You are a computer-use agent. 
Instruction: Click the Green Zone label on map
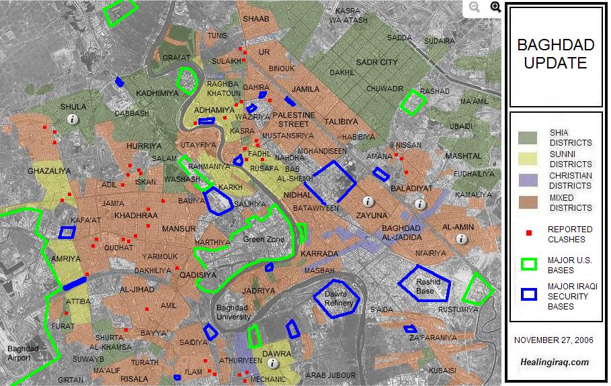(x=263, y=240)
